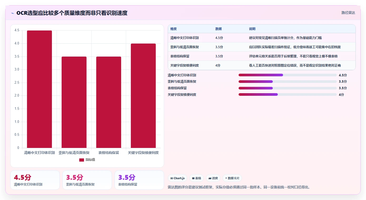
Task: Click the 歪斜与低清页面恢复 bar in the chart
Action: [74, 102]
